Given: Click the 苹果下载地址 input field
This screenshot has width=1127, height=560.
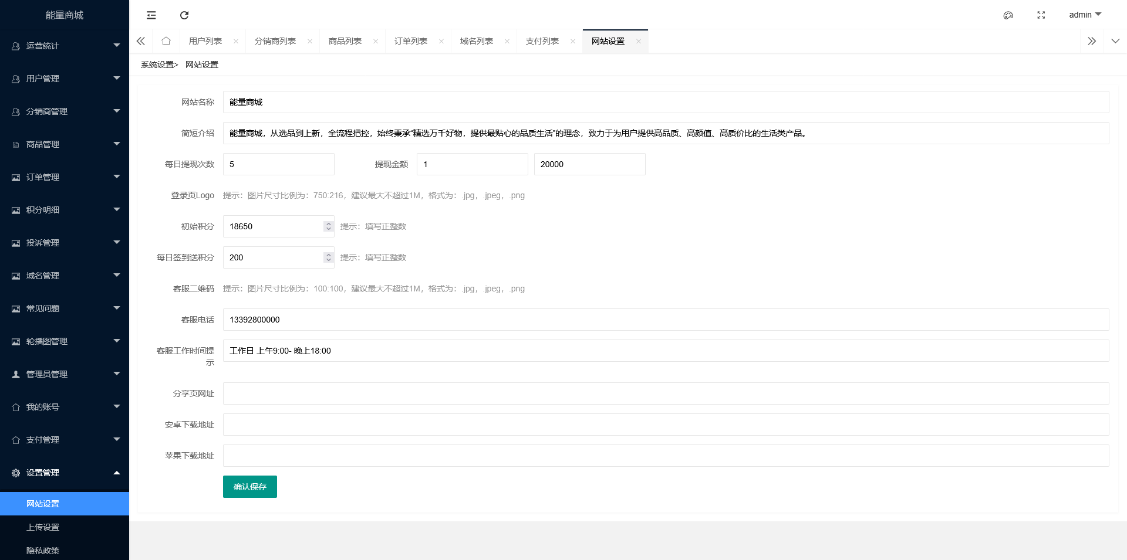Looking at the screenshot, I should (x=666, y=456).
